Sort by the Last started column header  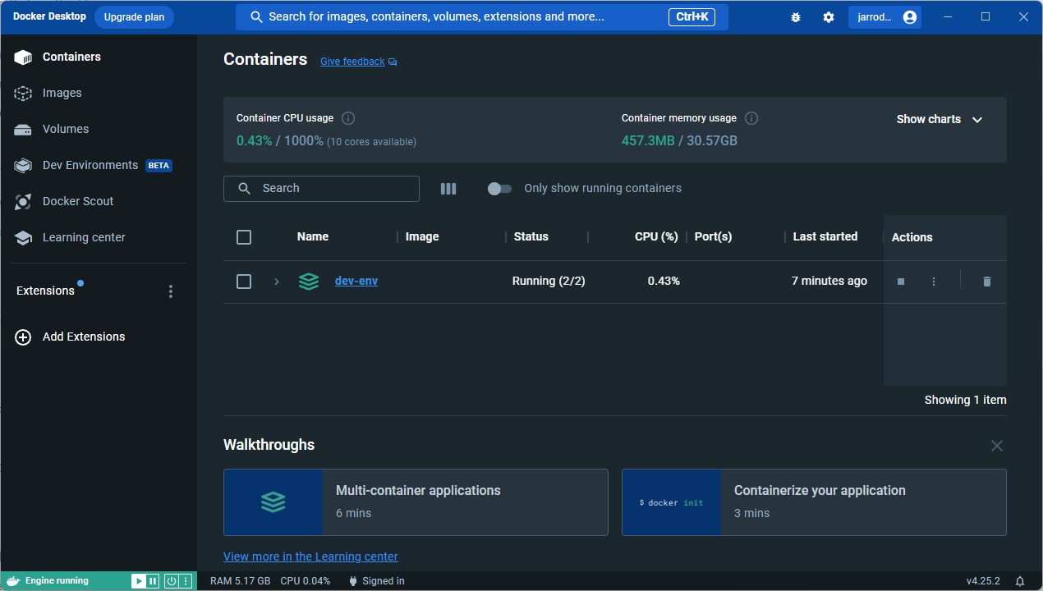pyautogui.click(x=825, y=236)
